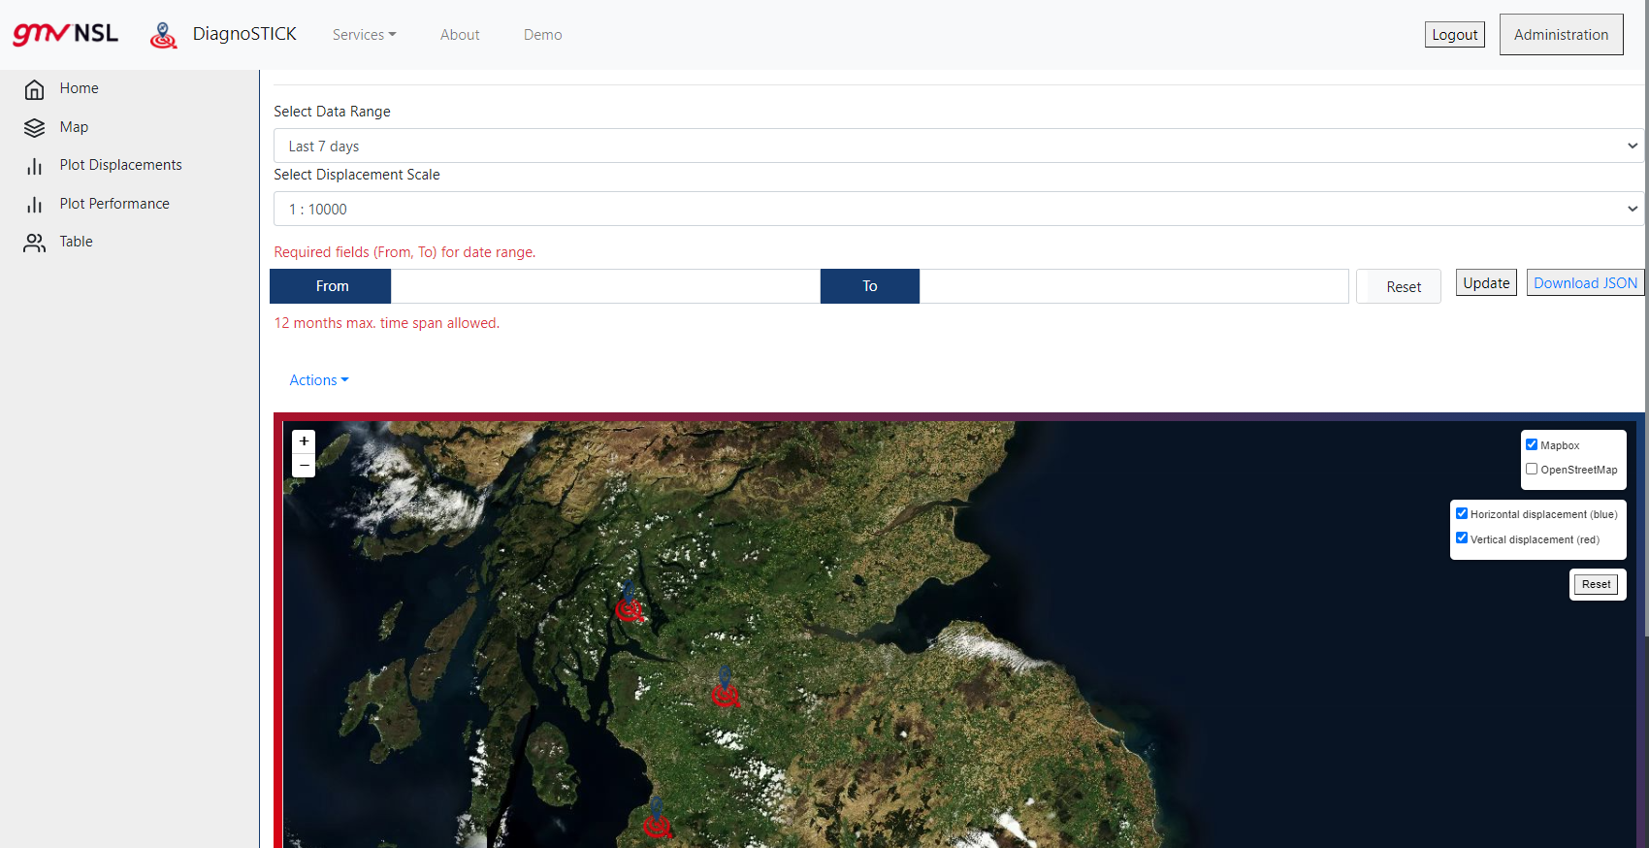Click the Map layers icon in sidebar
Image resolution: width=1649 pixels, height=848 pixels.
coord(34,128)
